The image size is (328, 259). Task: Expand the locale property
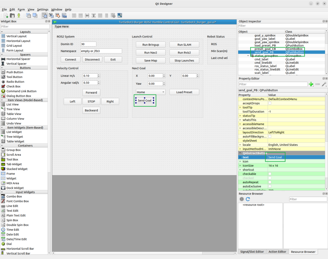[240, 145]
